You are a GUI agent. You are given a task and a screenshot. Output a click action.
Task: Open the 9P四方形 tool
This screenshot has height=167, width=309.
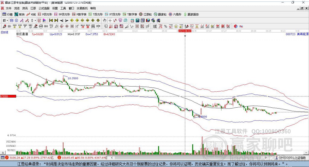pyautogui.click(x=62, y=14)
